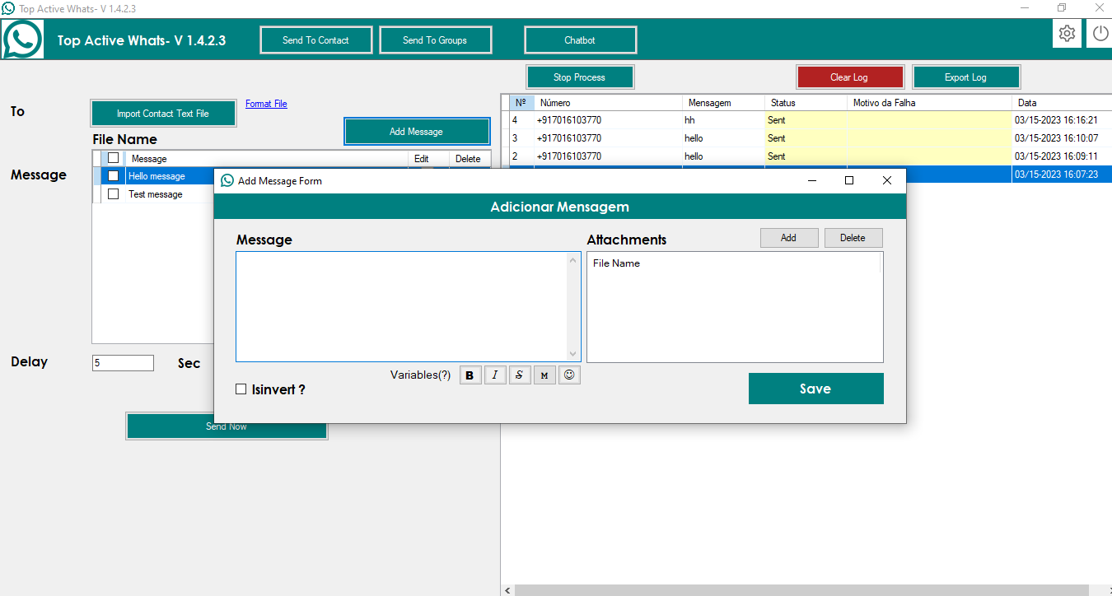Minimize the Add Message Form dialog

tap(812, 180)
